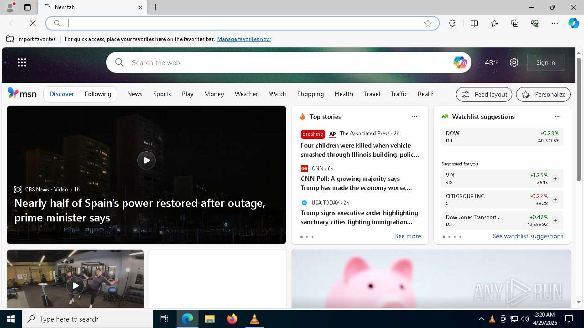Viewport: 584px width, 328px height.
Task: Click the page vertical scrollbar
Action: click(579, 120)
